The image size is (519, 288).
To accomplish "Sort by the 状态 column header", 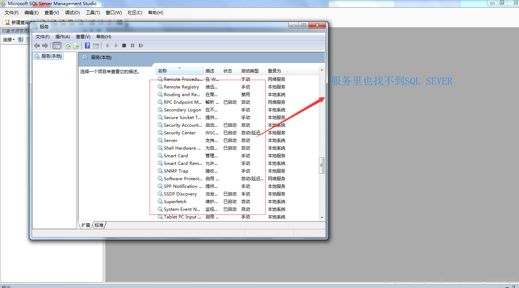I will coord(230,71).
